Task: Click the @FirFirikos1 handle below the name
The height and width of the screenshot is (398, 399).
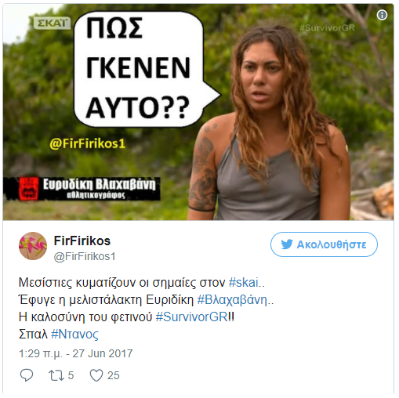Action: tap(85, 256)
